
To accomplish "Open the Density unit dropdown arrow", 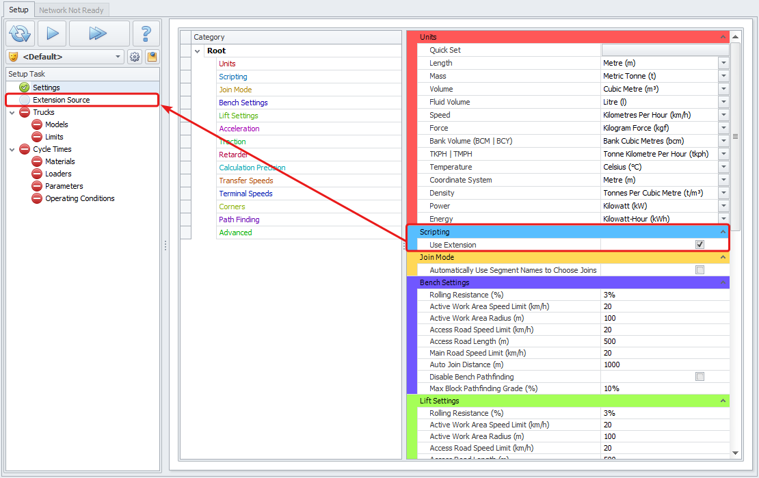I will (x=723, y=193).
